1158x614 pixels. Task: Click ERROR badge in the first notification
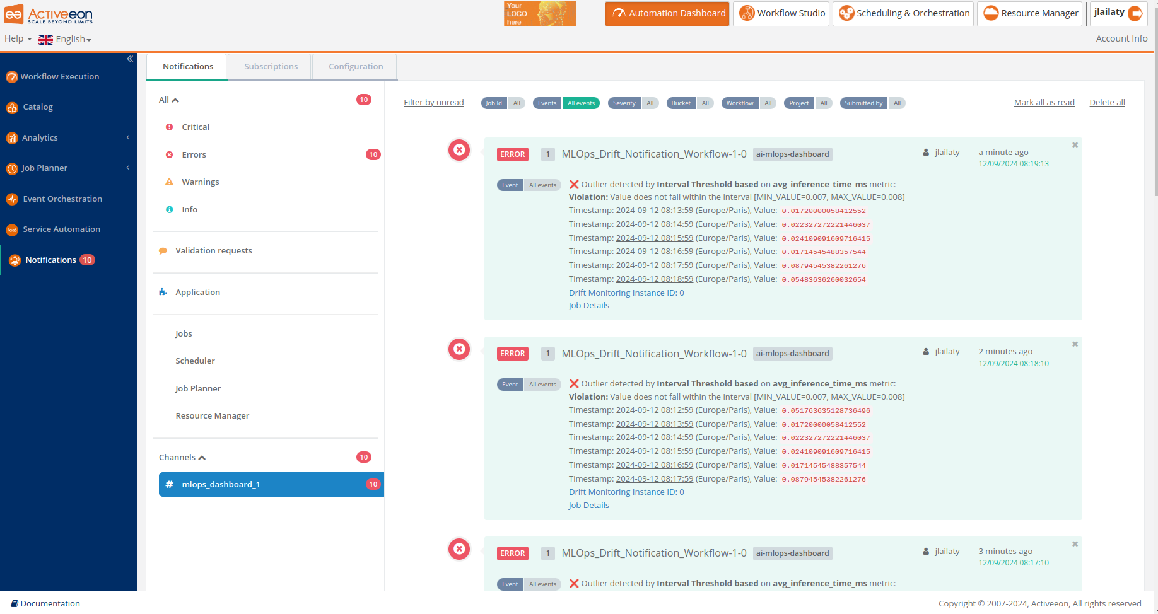tap(512, 154)
